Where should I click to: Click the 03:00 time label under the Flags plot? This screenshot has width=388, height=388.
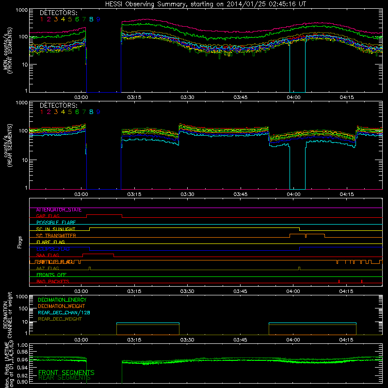click(x=81, y=291)
